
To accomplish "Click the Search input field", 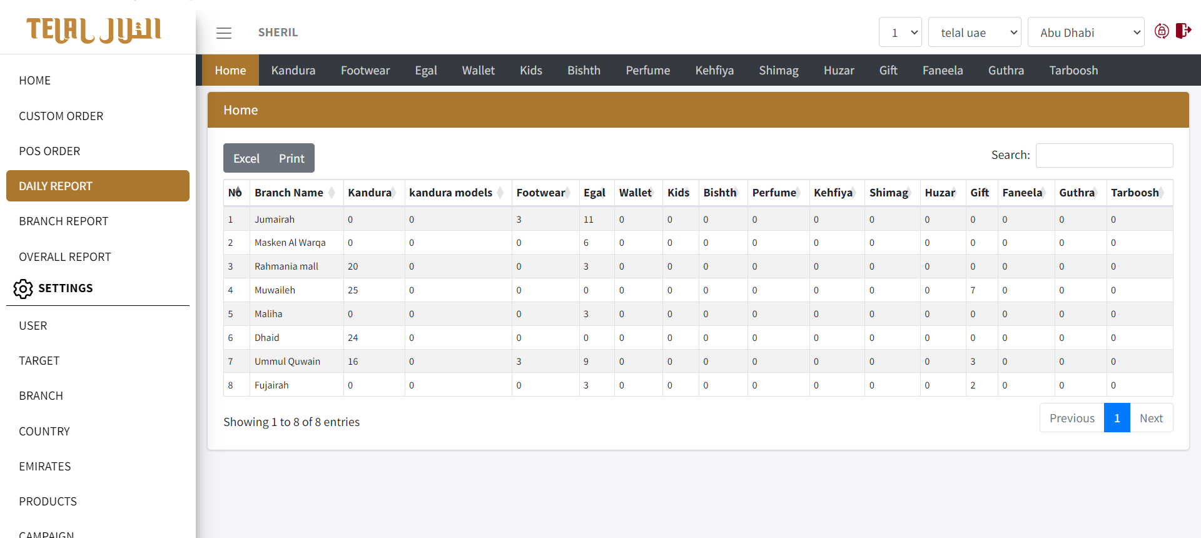I will click(x=1104, y=156).
